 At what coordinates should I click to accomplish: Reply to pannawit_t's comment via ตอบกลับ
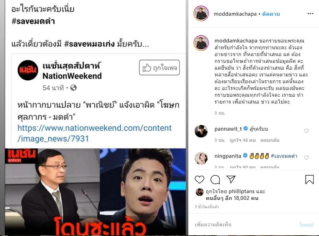(270, 140)
